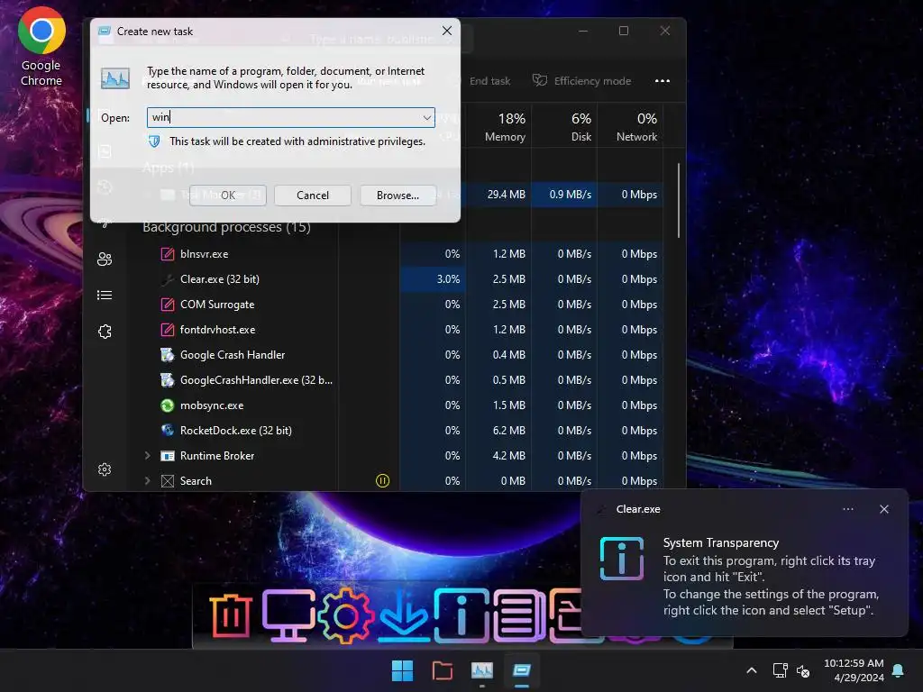The width and height of the screenshot is (923, 692).
Task: Click OK in Create new task dialog
Action: (x=228, y=196)
